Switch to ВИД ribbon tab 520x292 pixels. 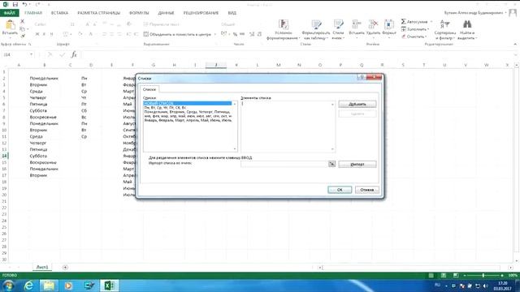[x=232, y=13]
